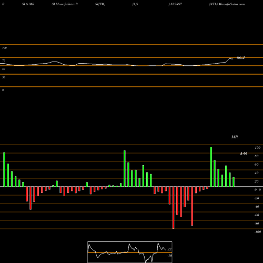Screen dimensions: 263x263
Task: Click the MR axis label '-100'
Action: (258, 232)
